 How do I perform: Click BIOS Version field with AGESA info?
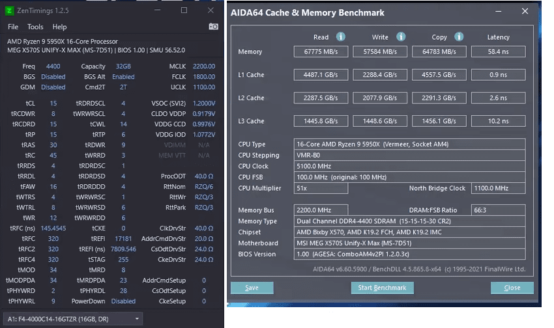click(409, 254)
